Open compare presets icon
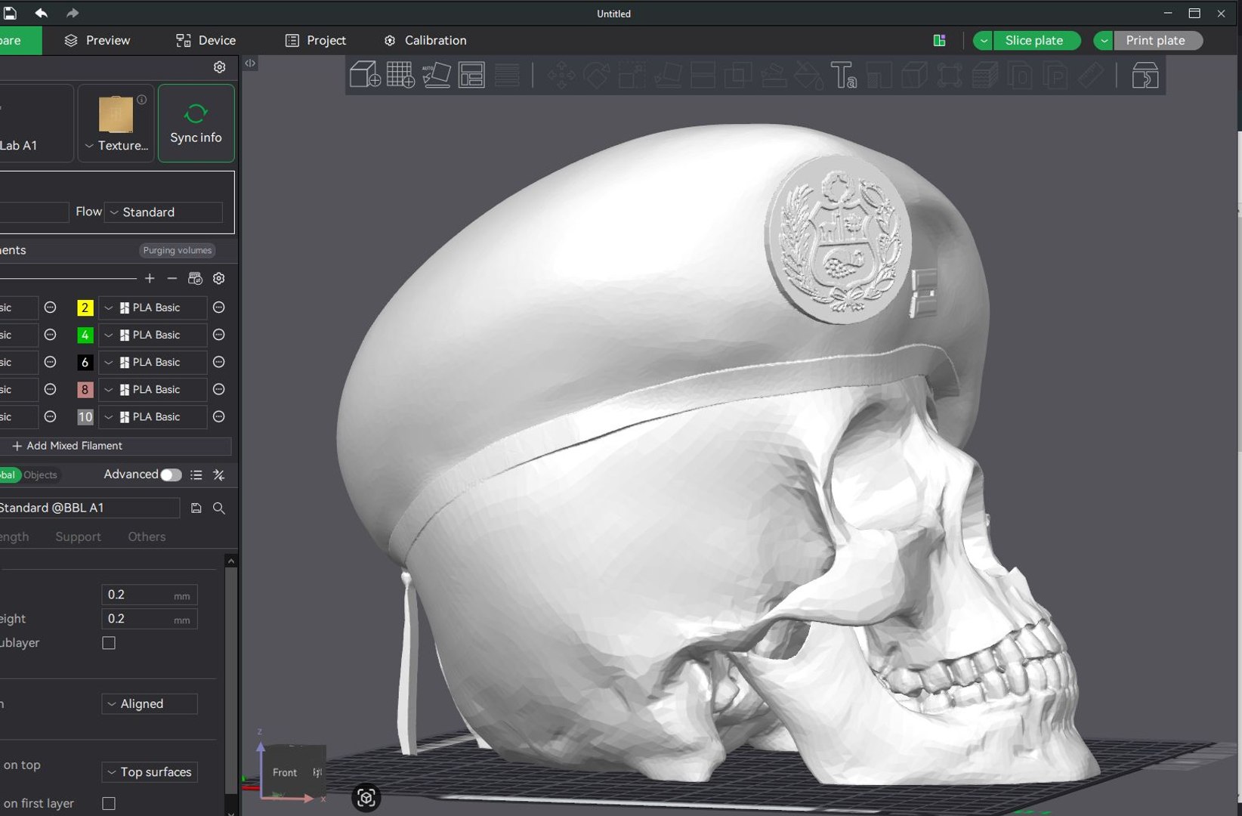1242x816 pixels. (x=219, y=474)
